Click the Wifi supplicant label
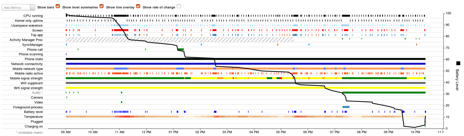The width and height of the screenshot is (464, 136). (32, 83)
